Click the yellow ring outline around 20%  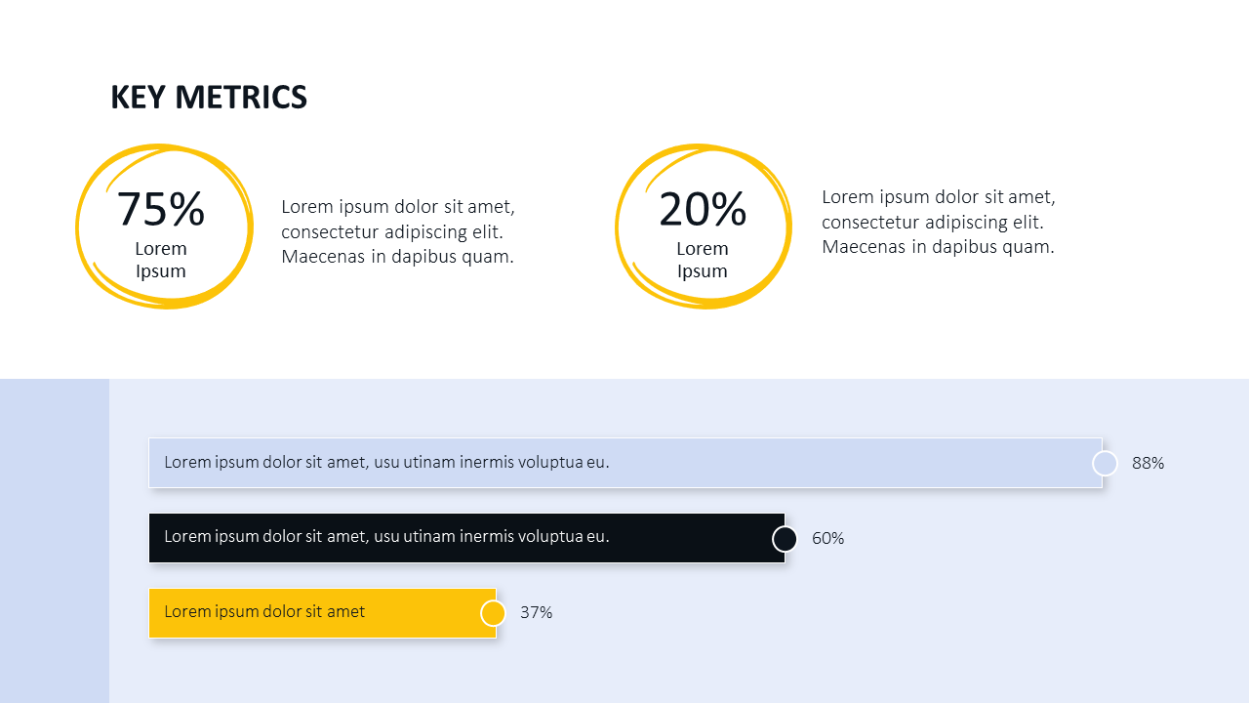click(x=617, y=227)
